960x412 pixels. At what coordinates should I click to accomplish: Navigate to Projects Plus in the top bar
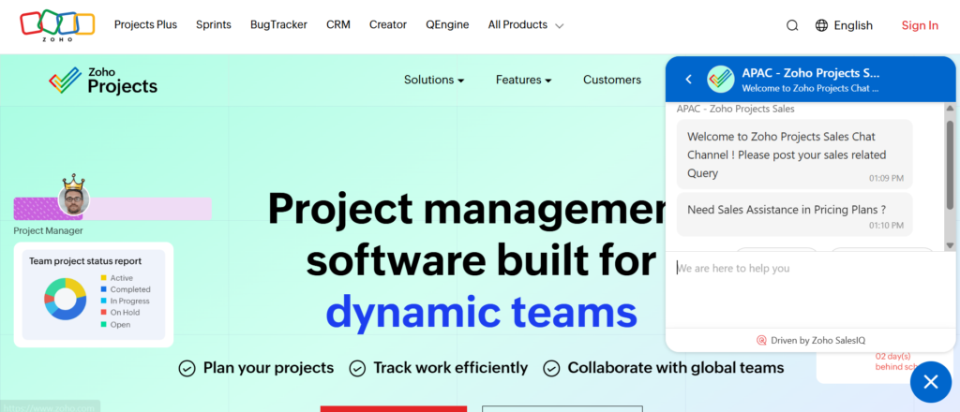tap(145, 25)
